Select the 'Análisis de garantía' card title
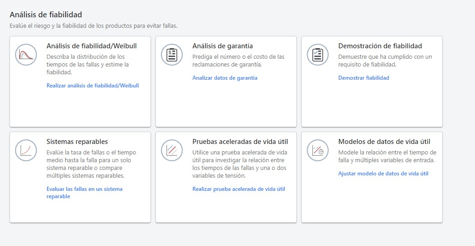 (222, 46)
